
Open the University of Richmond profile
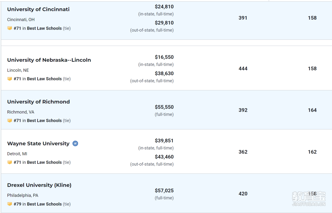[x=38, y=102]
